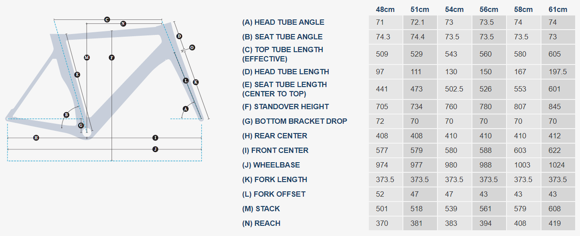Click the bottom bracket circle on frame
Screen dimensions: 580x236
87,131
